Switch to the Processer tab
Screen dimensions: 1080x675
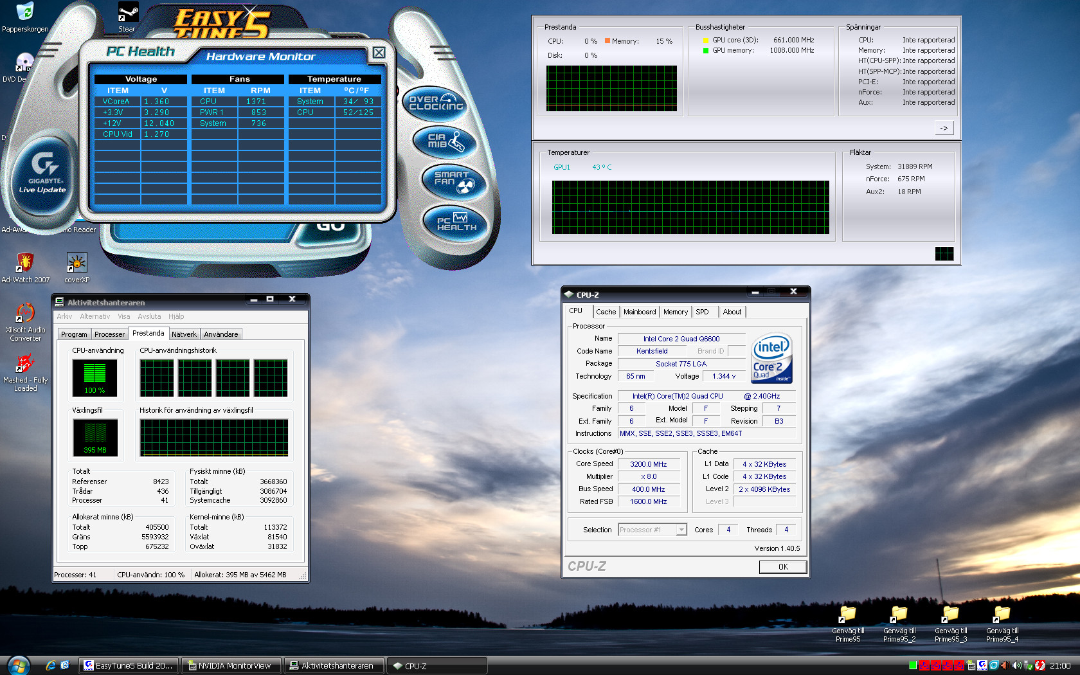[x=109, y=334]
